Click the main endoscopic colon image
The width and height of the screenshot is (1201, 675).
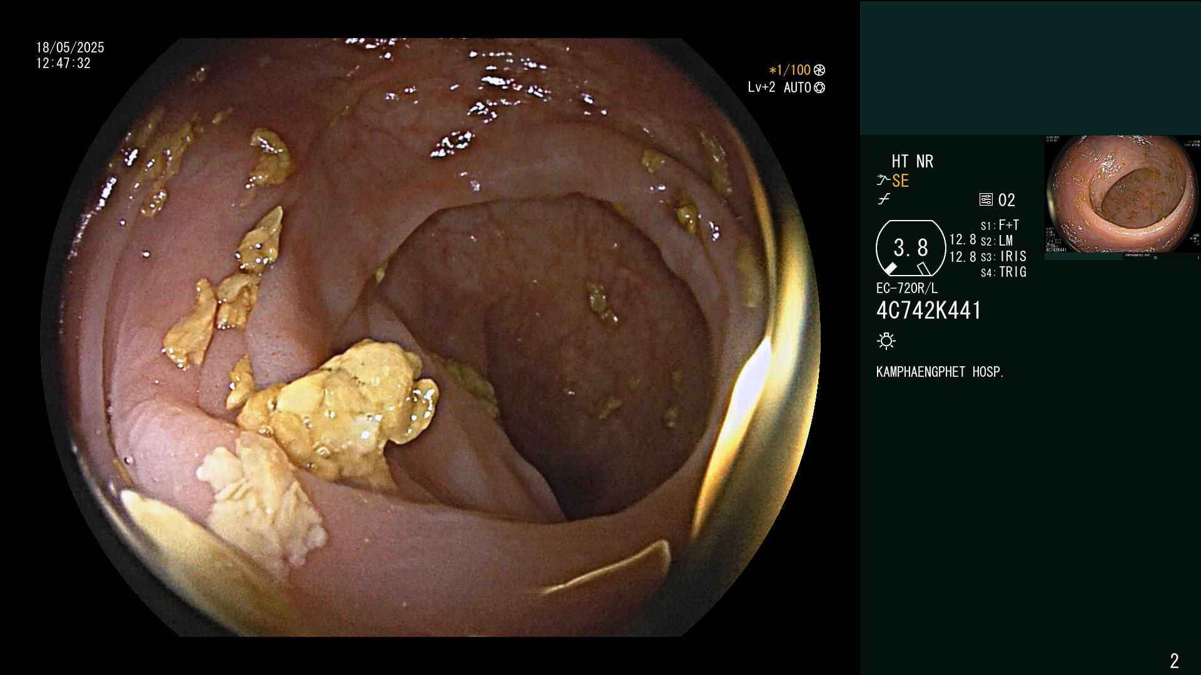click(x=430, y=337)
